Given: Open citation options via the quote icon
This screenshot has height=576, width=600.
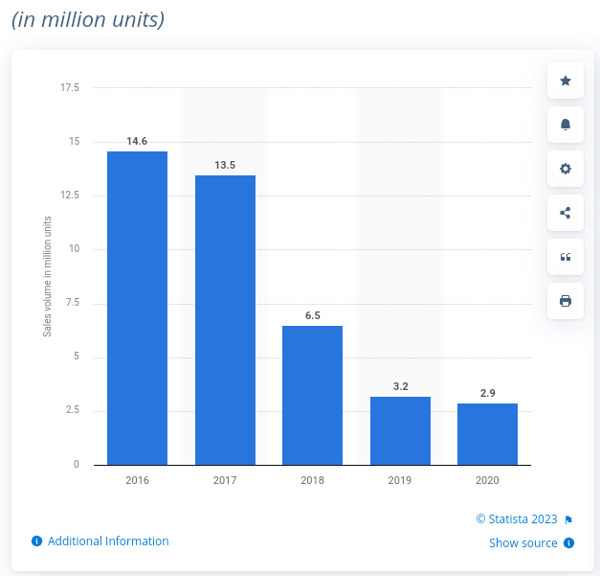Looking at the screenshot, I should [565, 257].
